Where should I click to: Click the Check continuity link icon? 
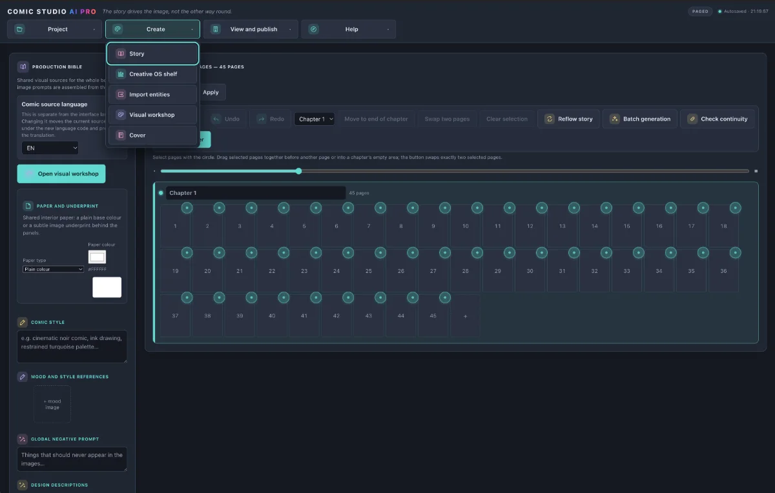coord(692,119)
